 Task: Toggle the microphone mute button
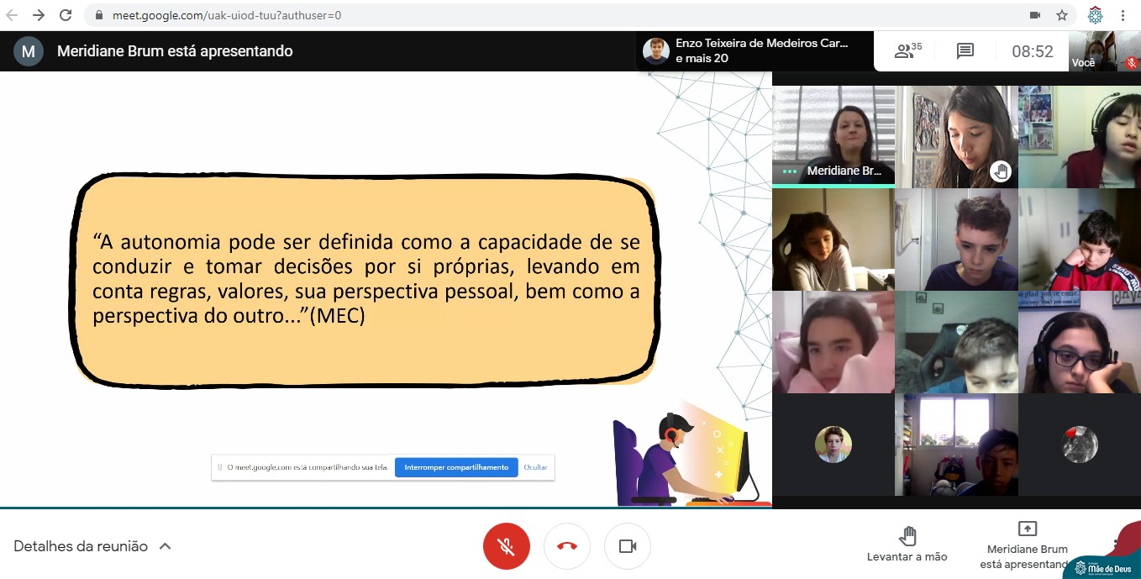506,546
